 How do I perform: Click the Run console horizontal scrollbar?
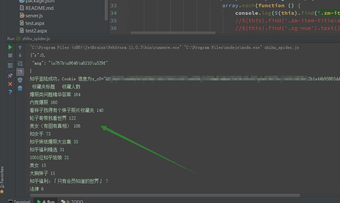coord(165,195)
